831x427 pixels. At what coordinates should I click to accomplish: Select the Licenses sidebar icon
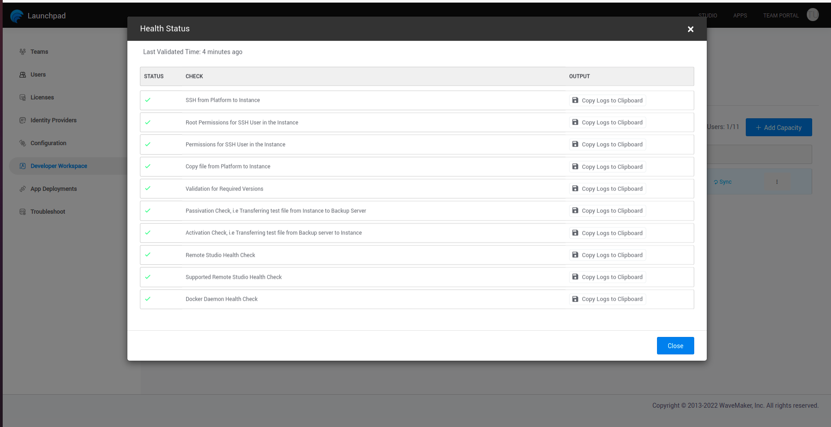22,97
